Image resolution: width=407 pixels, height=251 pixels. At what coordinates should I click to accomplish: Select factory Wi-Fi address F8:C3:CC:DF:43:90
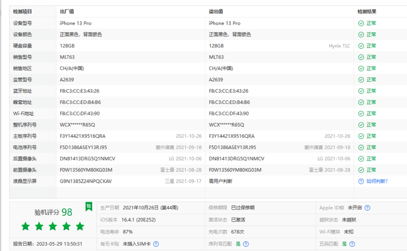pos(80,114)
